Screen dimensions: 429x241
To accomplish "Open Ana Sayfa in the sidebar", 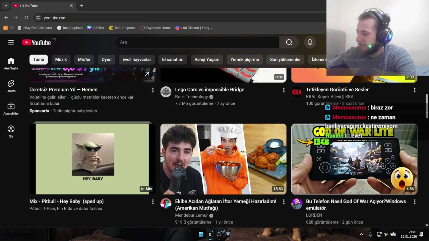I will (x=11, y=64).
